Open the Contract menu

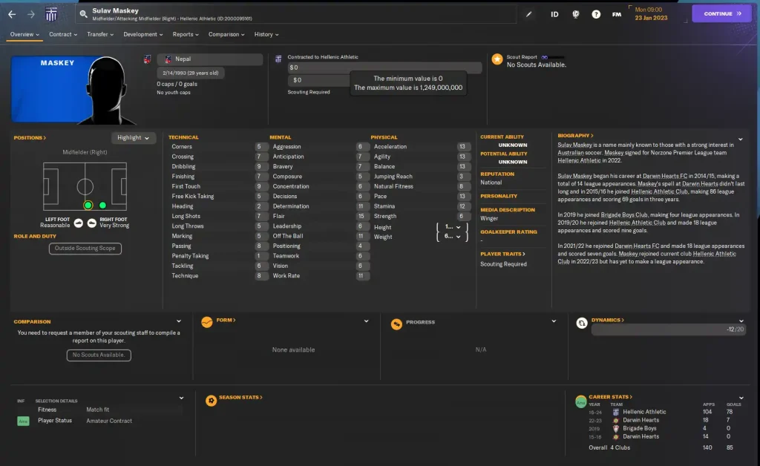coord(63,34)
